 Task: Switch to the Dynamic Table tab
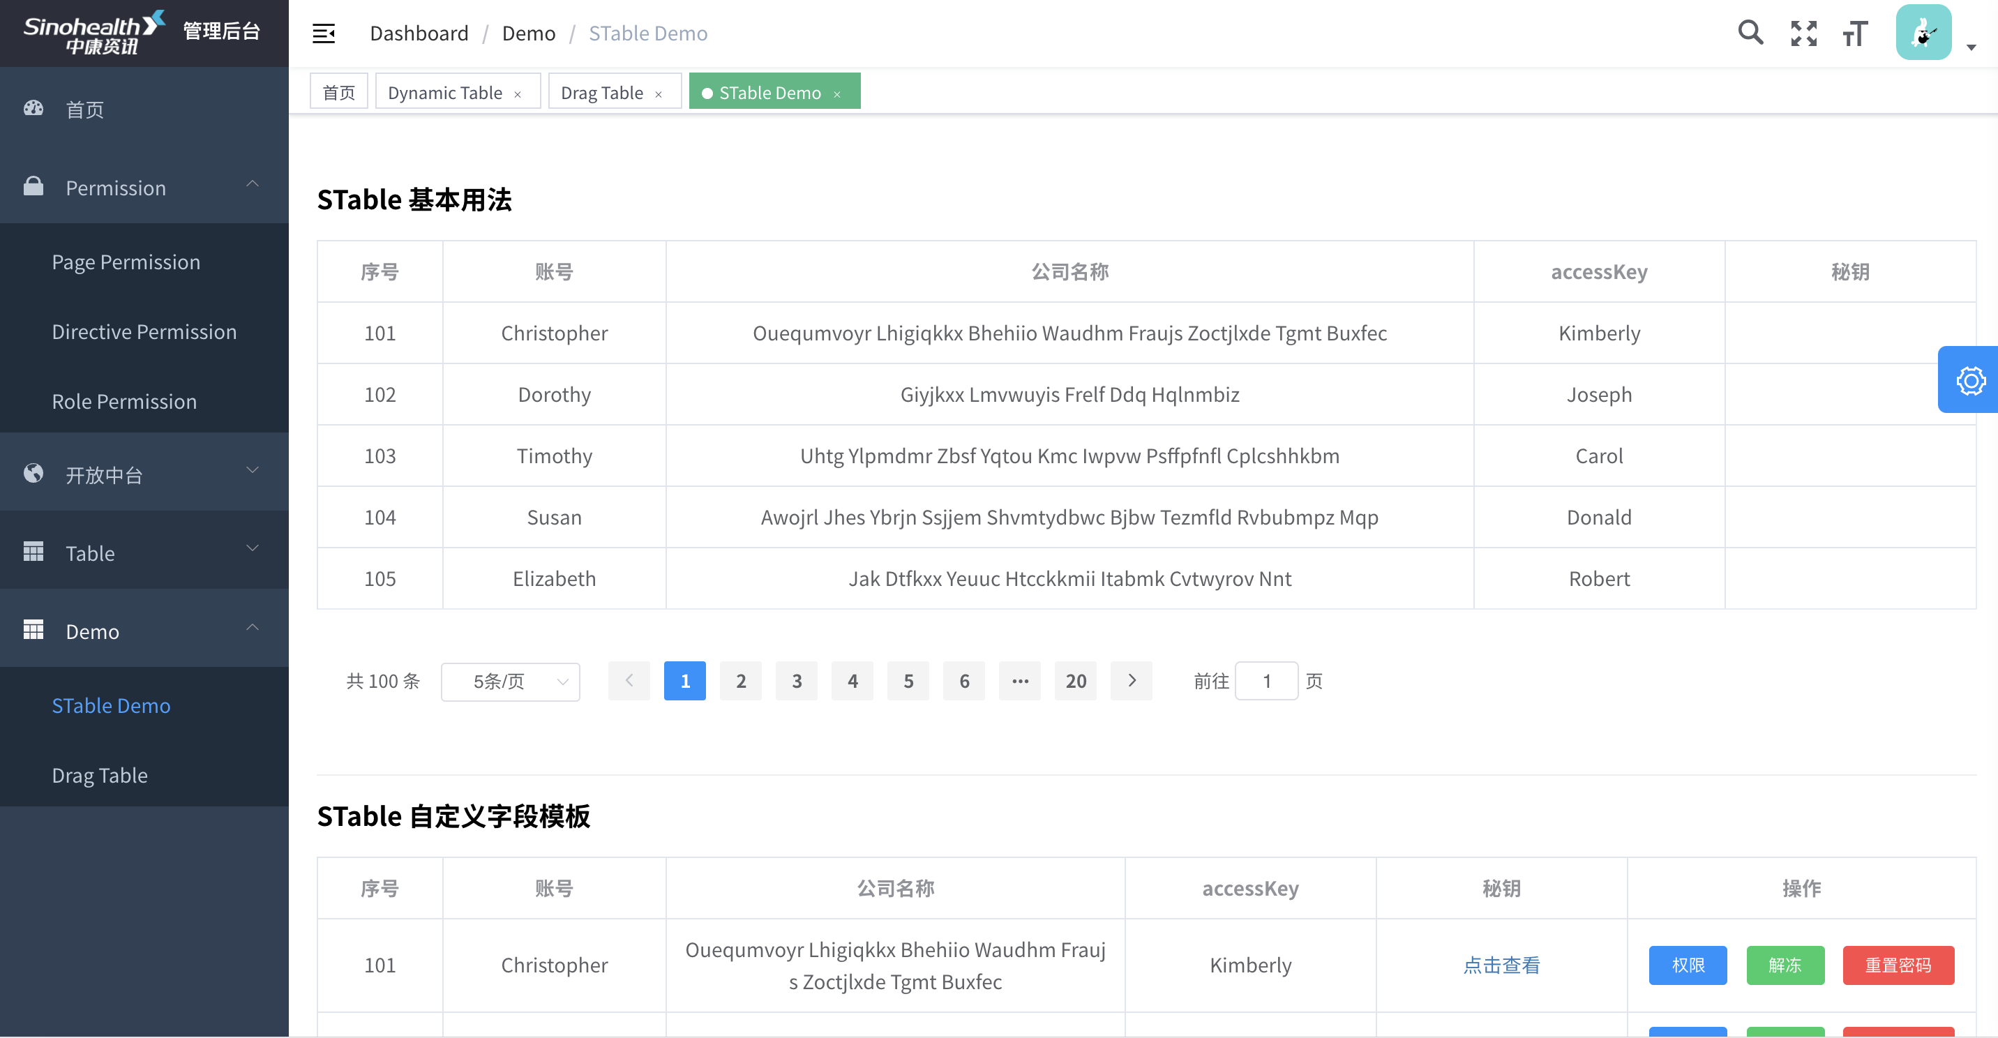445,93
